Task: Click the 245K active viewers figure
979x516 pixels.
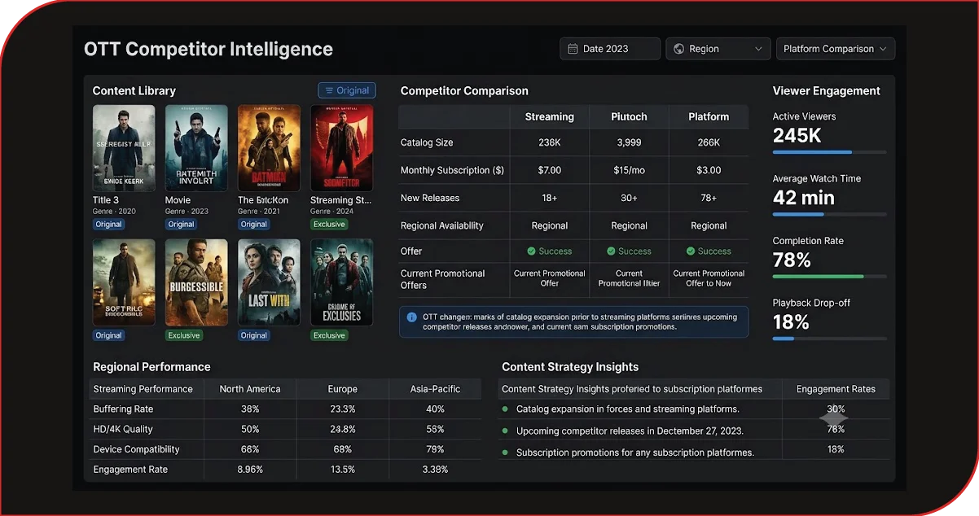Action: pyautogui.click(x=797, y=136)
